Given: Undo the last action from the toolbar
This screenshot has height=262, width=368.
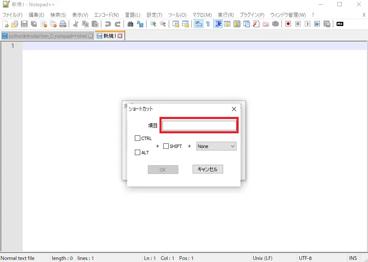Looking at the screenshot, I should pos(108,24).
